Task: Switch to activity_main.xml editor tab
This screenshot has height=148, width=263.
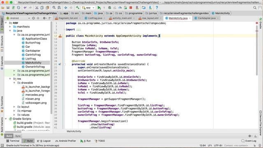Action: [x=122, y=18]
